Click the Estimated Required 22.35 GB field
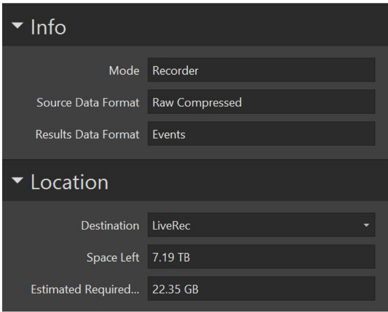Viewport: 388px width, 312px height. (x=261, y=289)
